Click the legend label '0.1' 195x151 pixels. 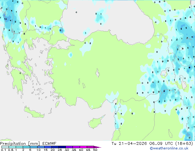(x=3, y=150)
